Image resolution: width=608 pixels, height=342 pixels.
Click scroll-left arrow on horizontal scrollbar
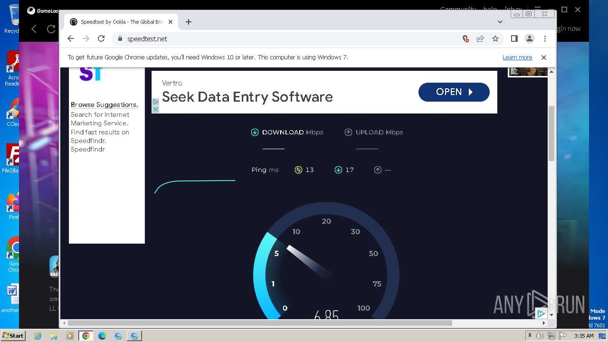pyautogui.click(x=64, y=323)
